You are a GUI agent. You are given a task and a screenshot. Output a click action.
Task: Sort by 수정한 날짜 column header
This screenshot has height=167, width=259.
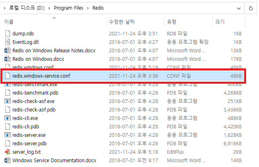pyautogui.click(x=122, y=22)
